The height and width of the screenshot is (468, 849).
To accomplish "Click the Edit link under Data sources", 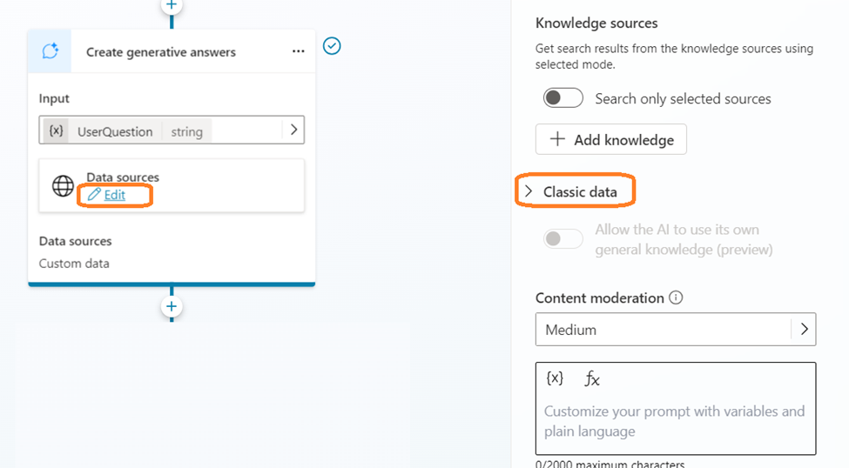I will pos(114,195).
